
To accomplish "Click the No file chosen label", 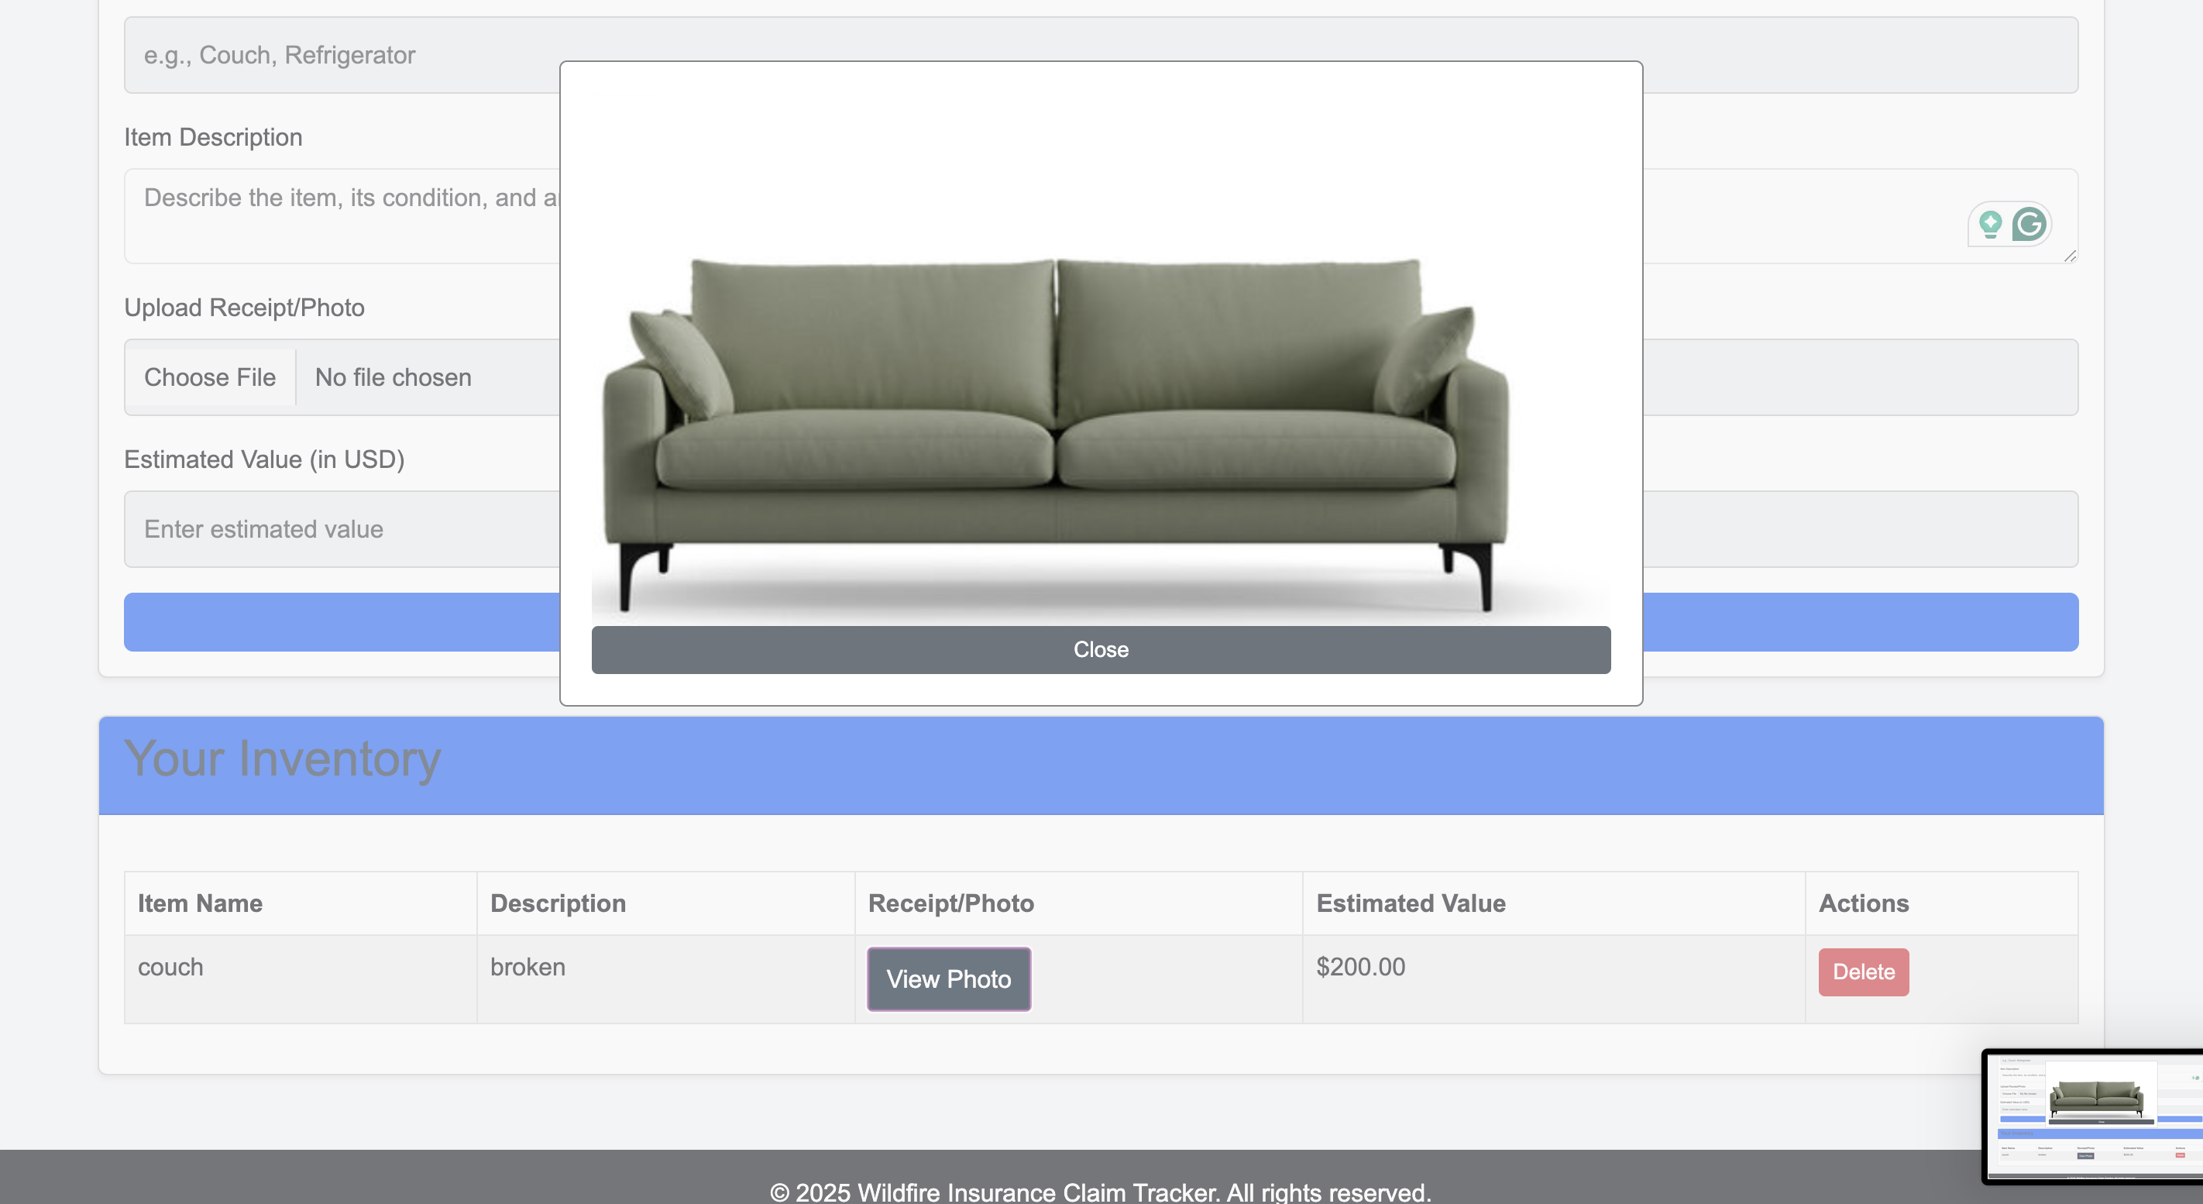I will (x=393, y=377).
